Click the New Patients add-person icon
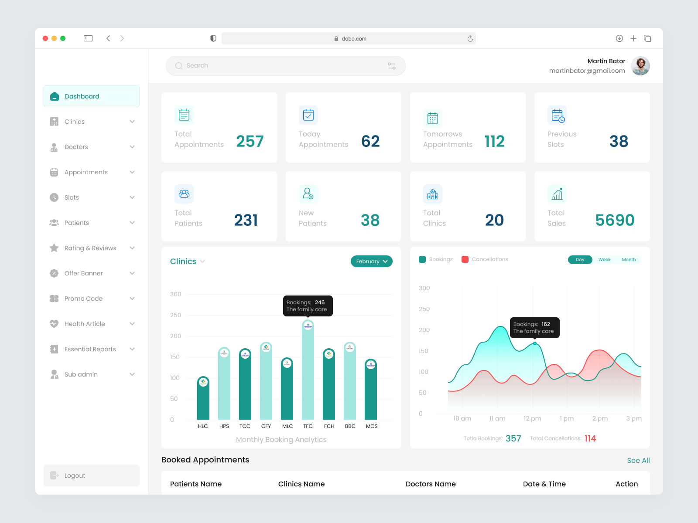This screenshot has height=523, width=698. coord(308,194)
